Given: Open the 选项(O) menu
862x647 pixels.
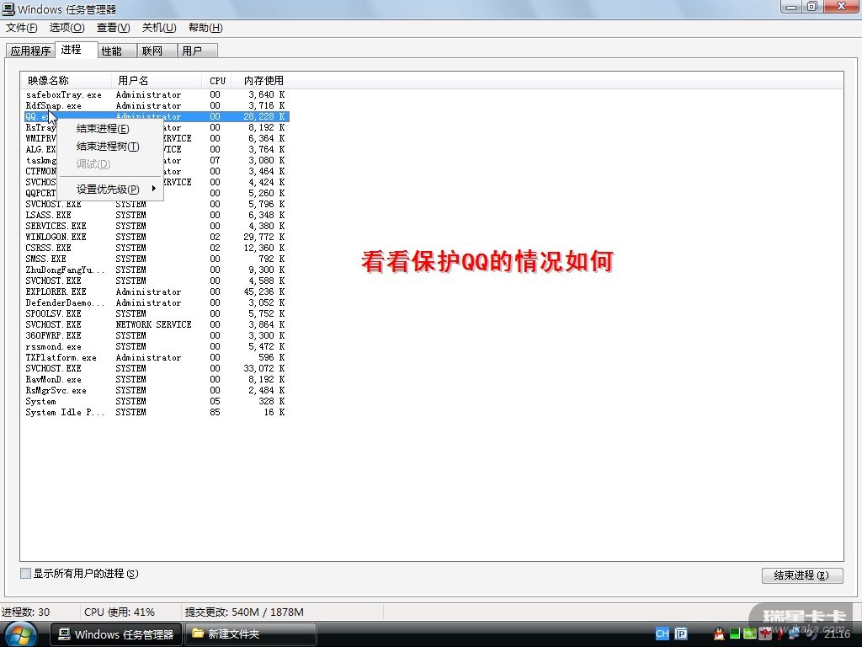Looking at the screenshot, I should point(67,28).
